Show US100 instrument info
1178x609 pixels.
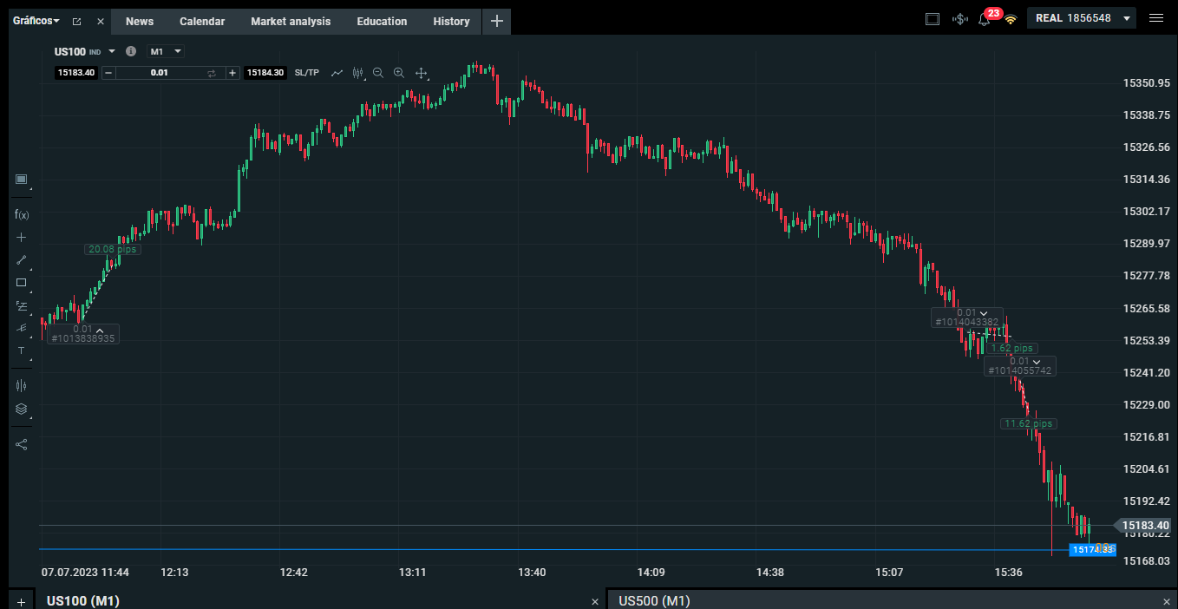click(131, 51)
